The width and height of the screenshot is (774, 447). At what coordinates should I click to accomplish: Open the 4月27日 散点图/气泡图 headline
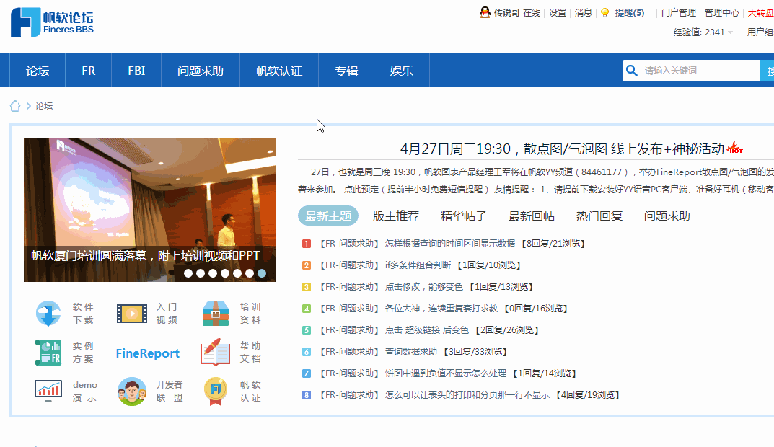[x=562, y=149]
